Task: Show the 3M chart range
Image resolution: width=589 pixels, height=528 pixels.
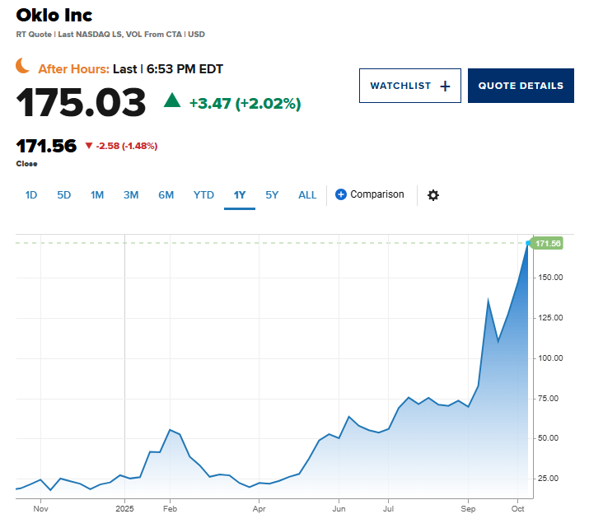Action: pyautogui.click(x=131, y=195)
